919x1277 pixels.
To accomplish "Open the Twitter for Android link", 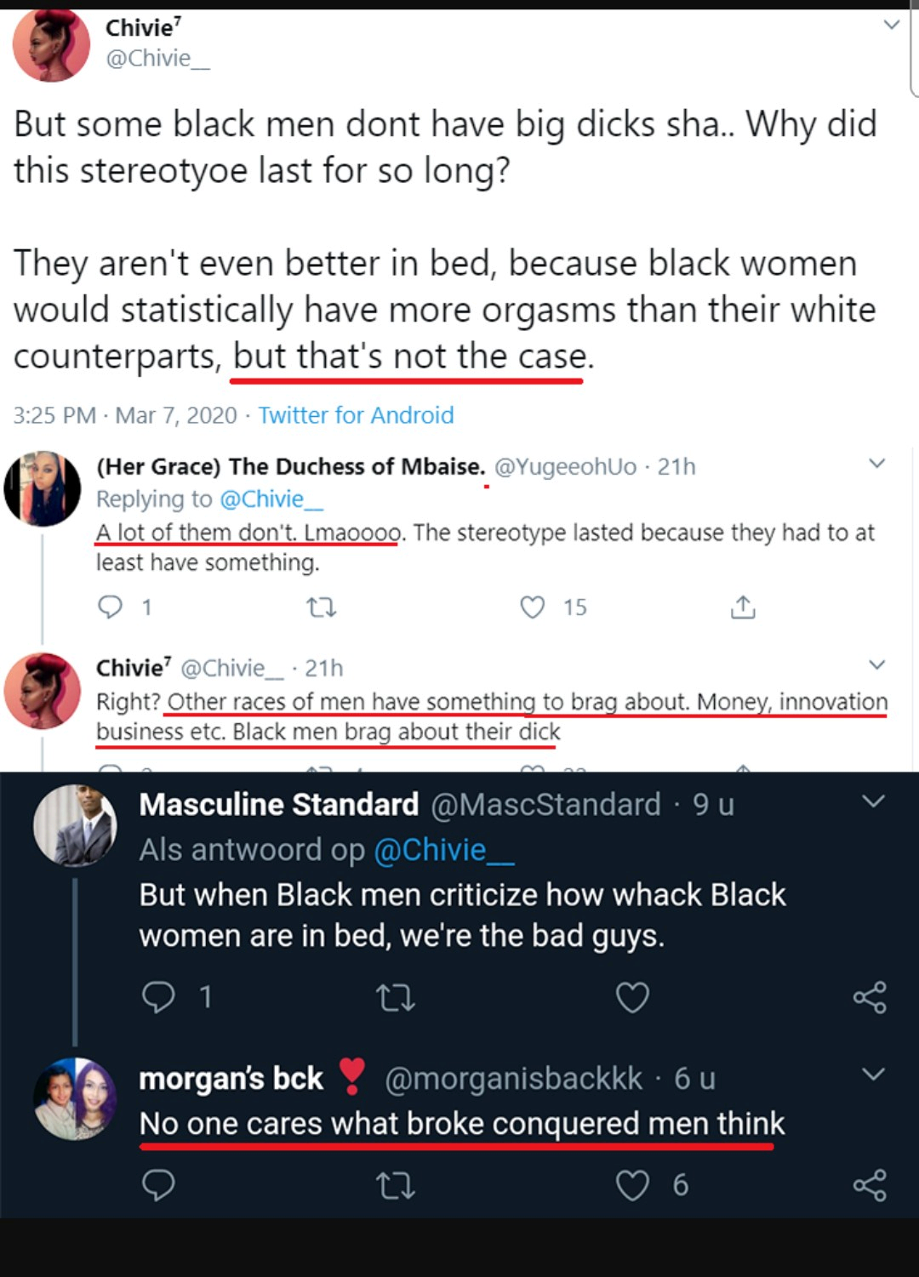I will coord(356,415).
